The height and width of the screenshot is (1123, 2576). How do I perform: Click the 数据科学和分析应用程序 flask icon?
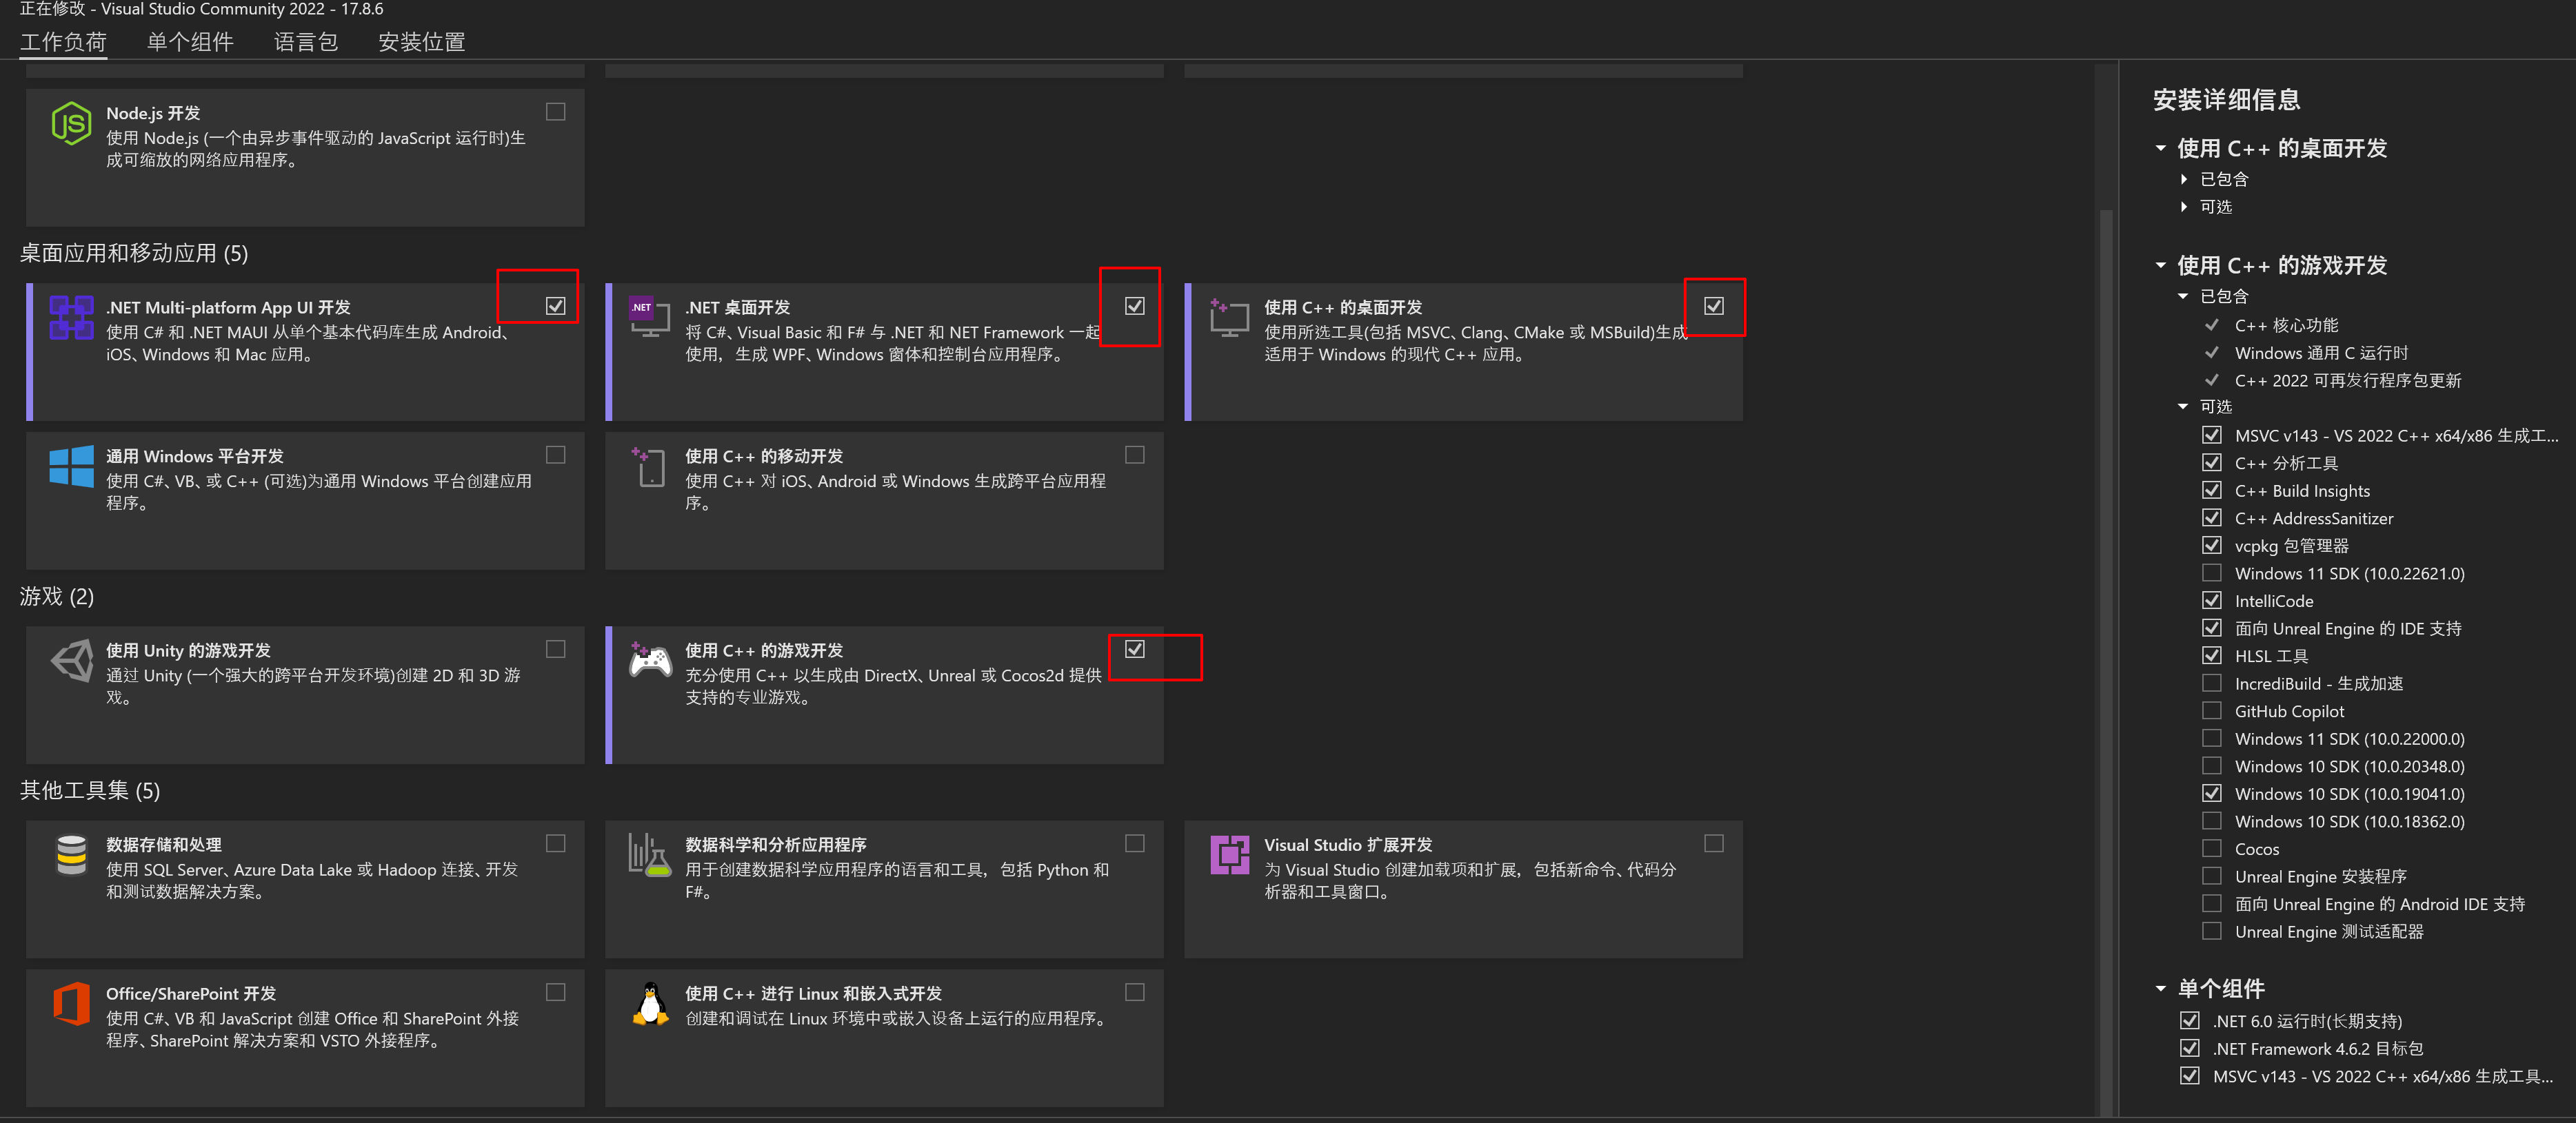click(649, 855)
